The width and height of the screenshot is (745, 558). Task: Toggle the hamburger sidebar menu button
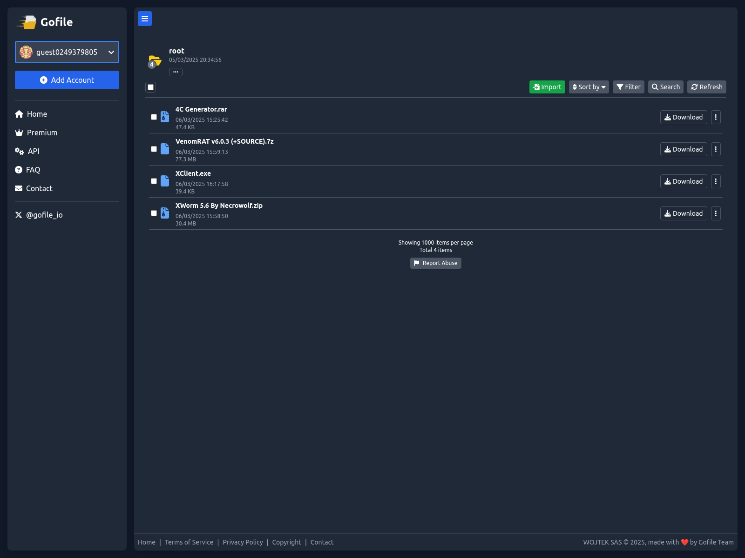point(145,19)
